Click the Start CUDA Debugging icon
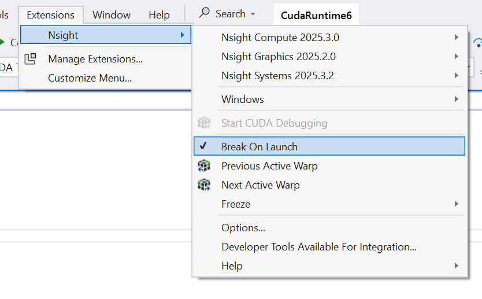 point(204,123)
